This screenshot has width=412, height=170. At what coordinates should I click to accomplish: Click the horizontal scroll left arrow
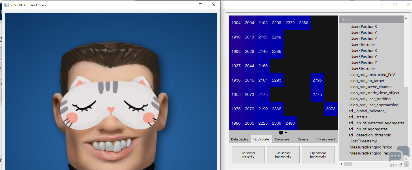click(342, 164)
